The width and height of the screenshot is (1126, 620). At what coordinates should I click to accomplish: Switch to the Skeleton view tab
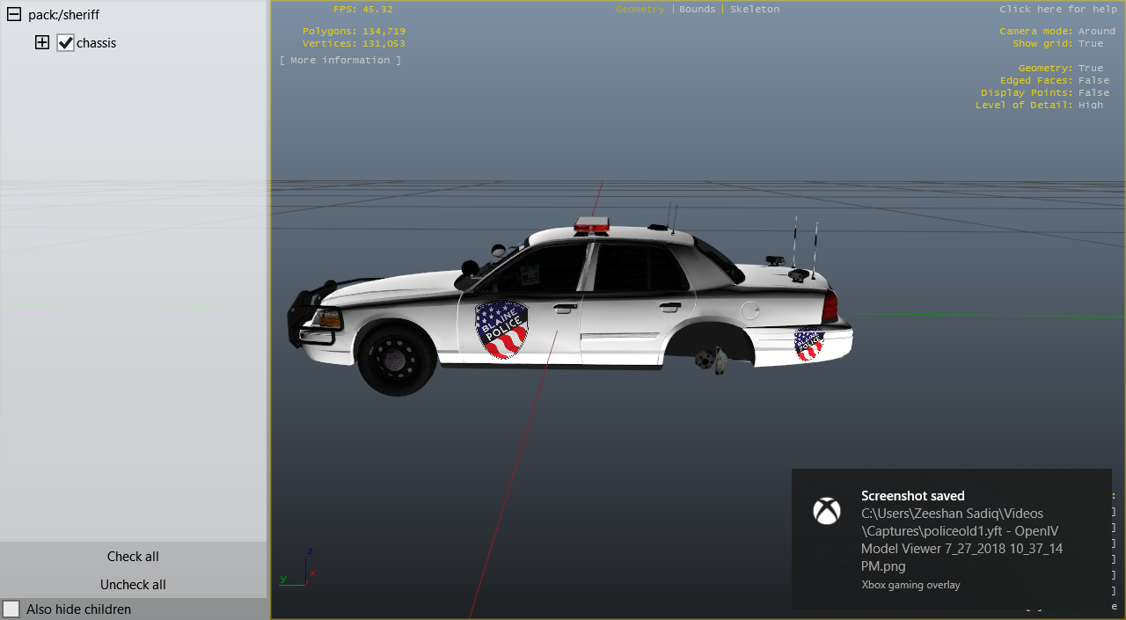(x=754, y=9)
